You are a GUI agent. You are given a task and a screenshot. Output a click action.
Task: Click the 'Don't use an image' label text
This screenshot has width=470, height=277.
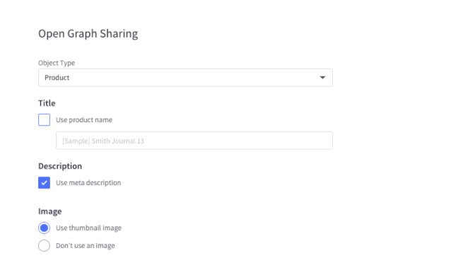(86, 246)
